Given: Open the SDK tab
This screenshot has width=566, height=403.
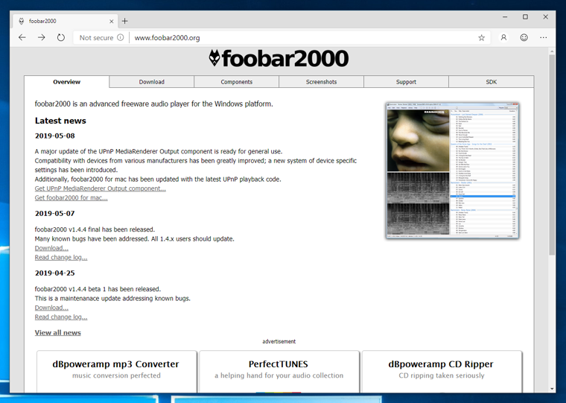Looking at the screenshot, I should click(x=491, y=82).
